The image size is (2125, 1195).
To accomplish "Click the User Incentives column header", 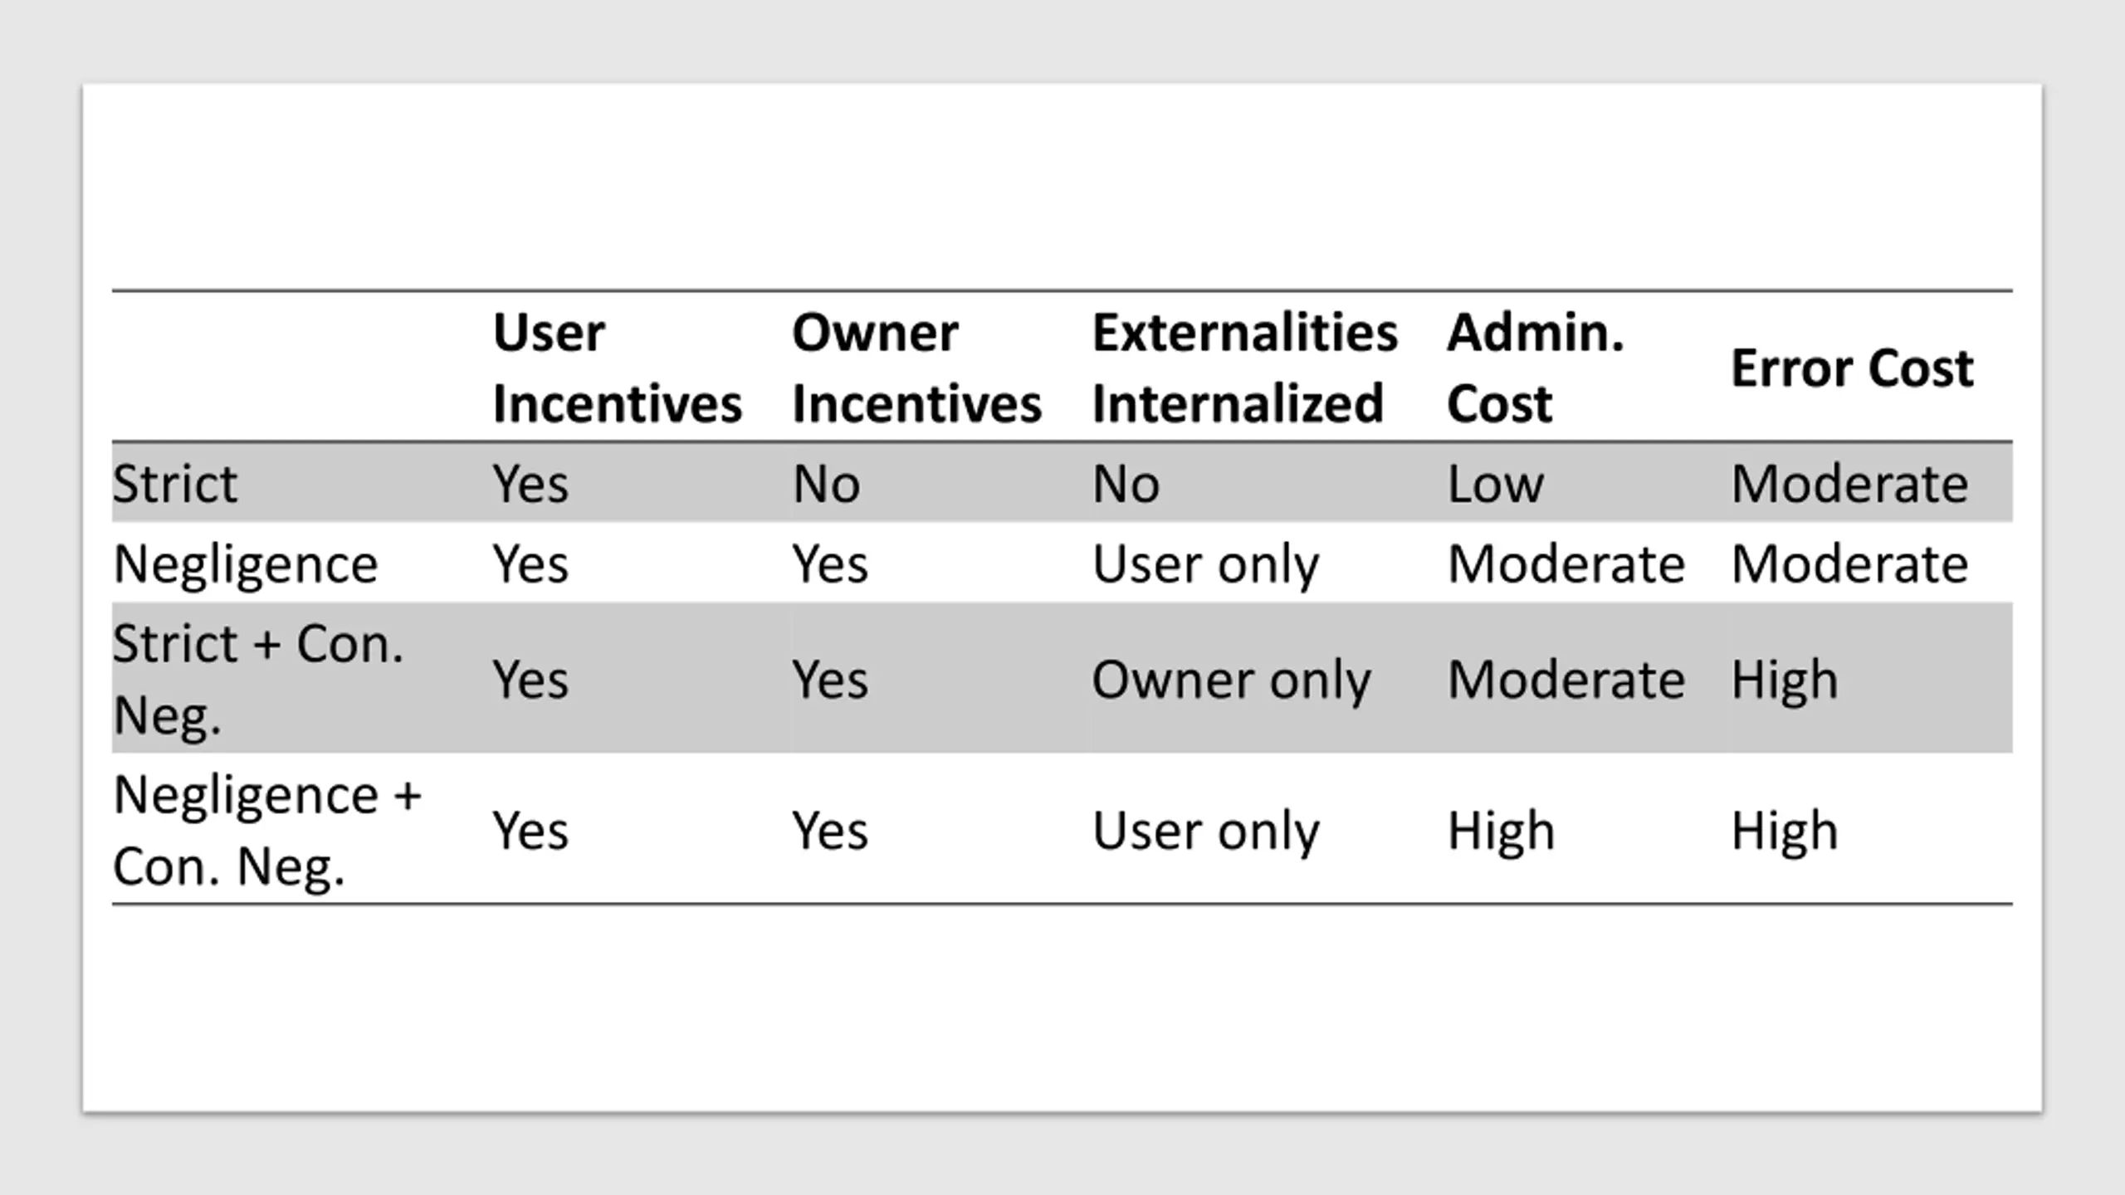I will coord(617,368).
